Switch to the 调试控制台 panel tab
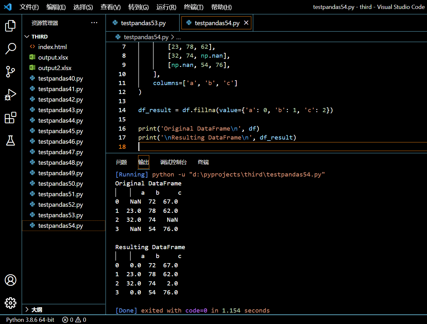Image resolution: width=427 pixels, height=324 pixels. pyautogui.click(x=173, y=162)
